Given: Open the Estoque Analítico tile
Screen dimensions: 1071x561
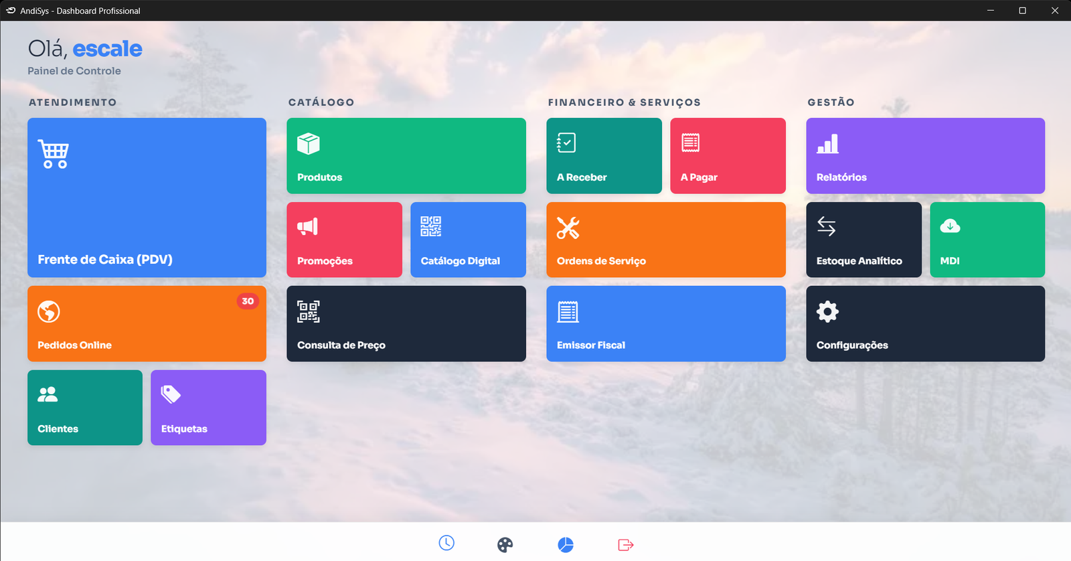Looking at the screenshot, I should [863, 240].
